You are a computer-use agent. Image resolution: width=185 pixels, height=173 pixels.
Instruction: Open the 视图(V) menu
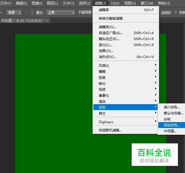click(130, 3)
